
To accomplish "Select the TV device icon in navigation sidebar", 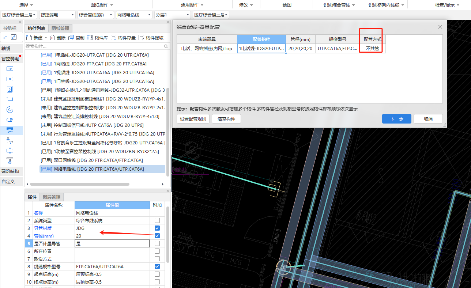I will (x=10, y=69).
